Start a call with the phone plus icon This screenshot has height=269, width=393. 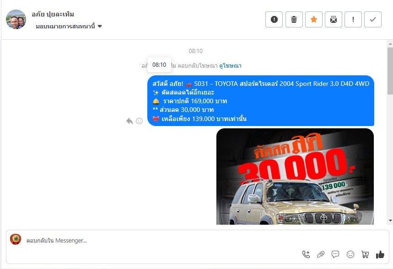[x=306, y=254]
